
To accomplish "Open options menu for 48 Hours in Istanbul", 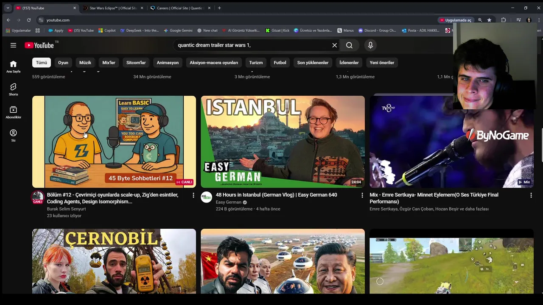I will 362,195.
